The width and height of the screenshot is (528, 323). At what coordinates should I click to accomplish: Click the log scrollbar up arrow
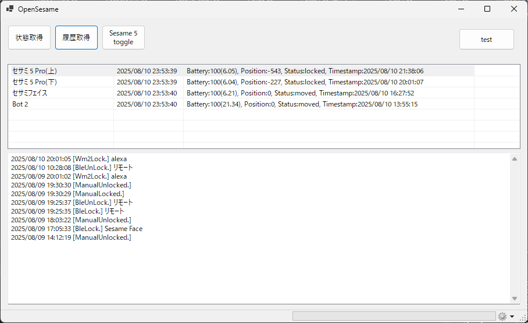[515, 159]
